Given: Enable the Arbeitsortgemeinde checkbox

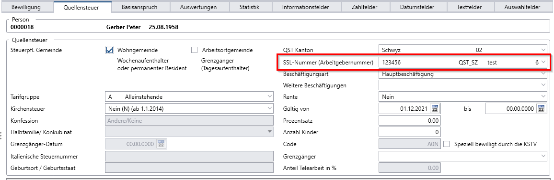Looking at the screenshot, I should [x=194, y=50].
